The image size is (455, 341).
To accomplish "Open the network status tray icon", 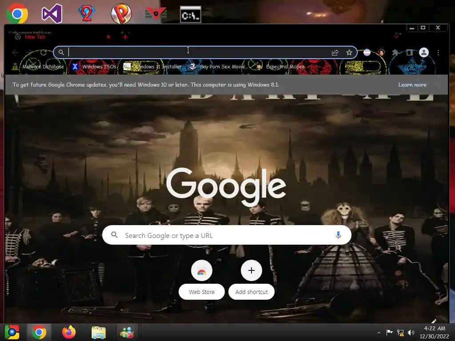I will 400,332.
